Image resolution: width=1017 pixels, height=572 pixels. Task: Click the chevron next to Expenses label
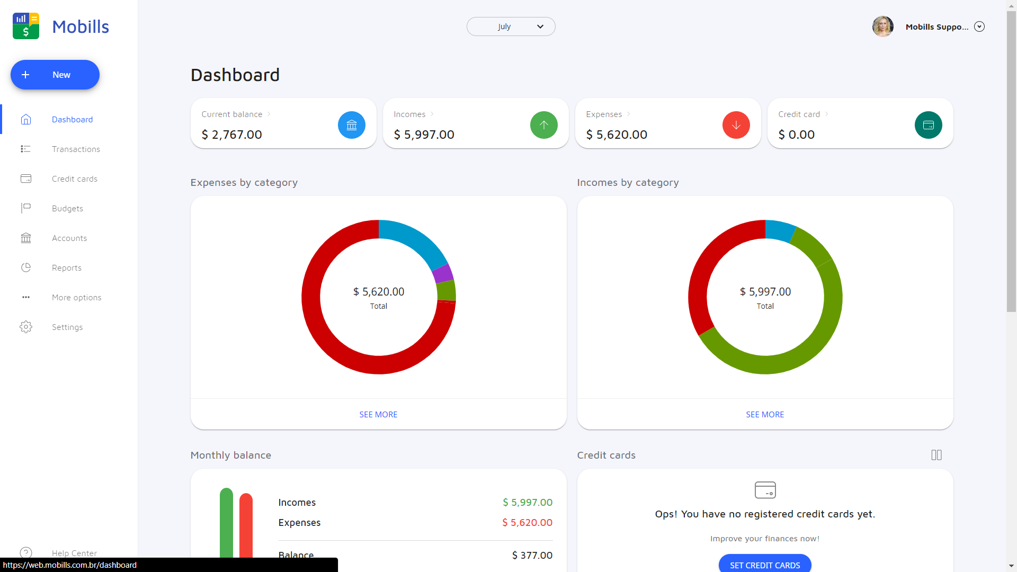click(629, 114)
